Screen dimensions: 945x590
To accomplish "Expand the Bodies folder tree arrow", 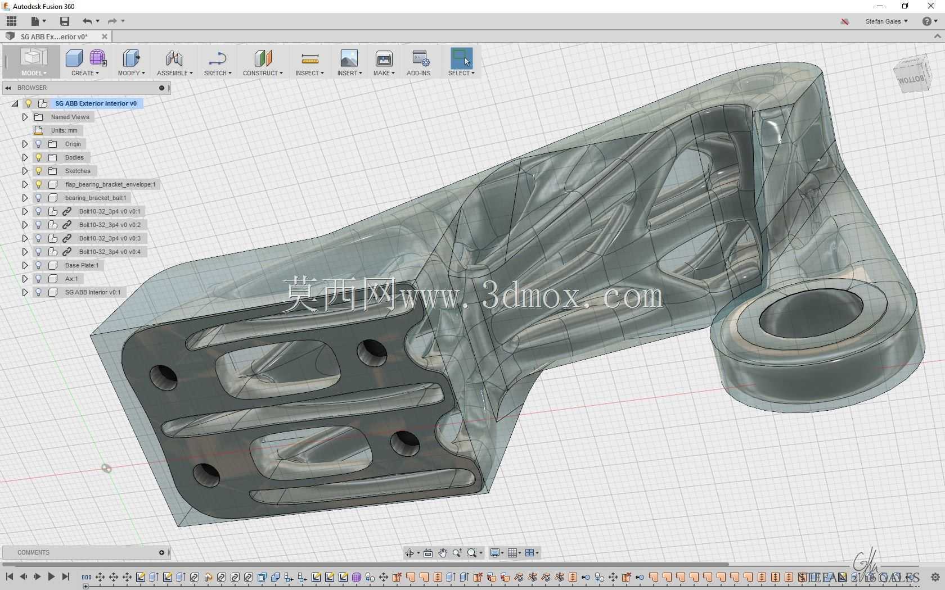I will (x=25, y=157).
